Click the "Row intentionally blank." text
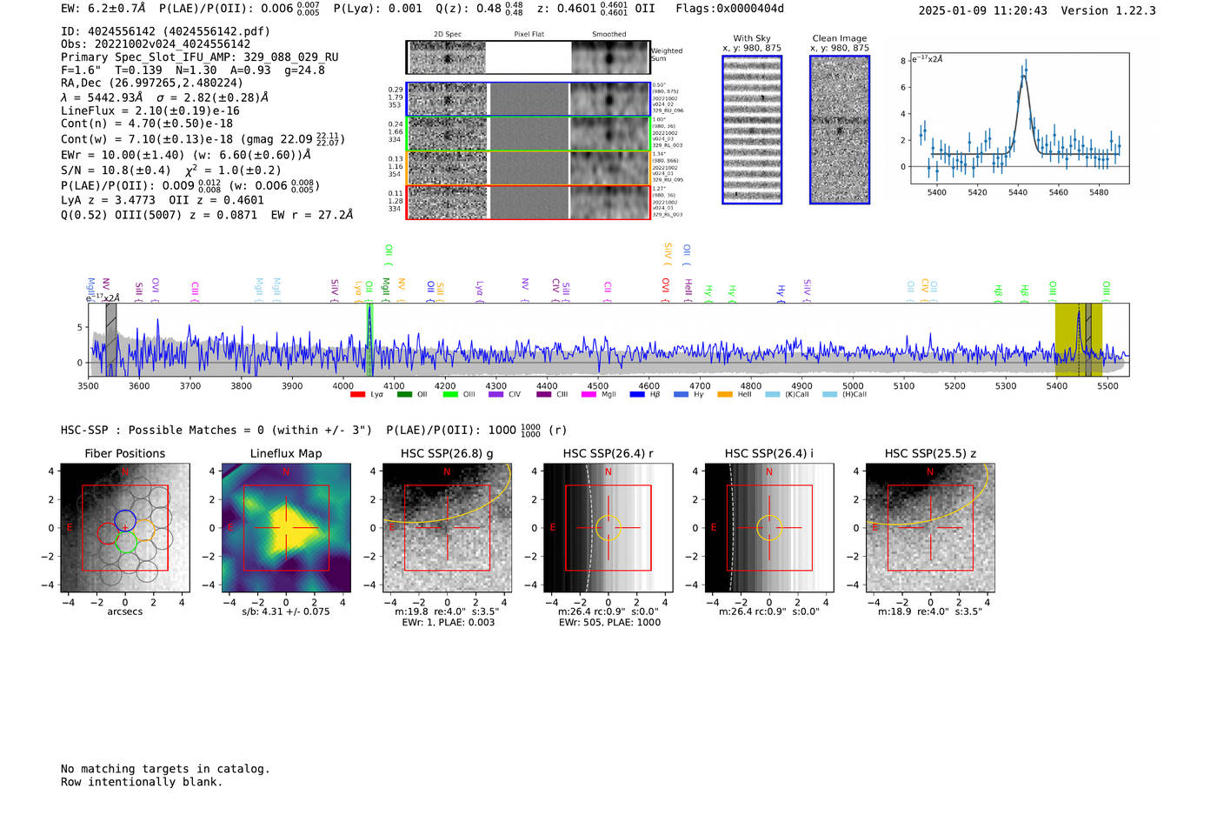Screen dimensions: 1217x829 click(142, 782)
